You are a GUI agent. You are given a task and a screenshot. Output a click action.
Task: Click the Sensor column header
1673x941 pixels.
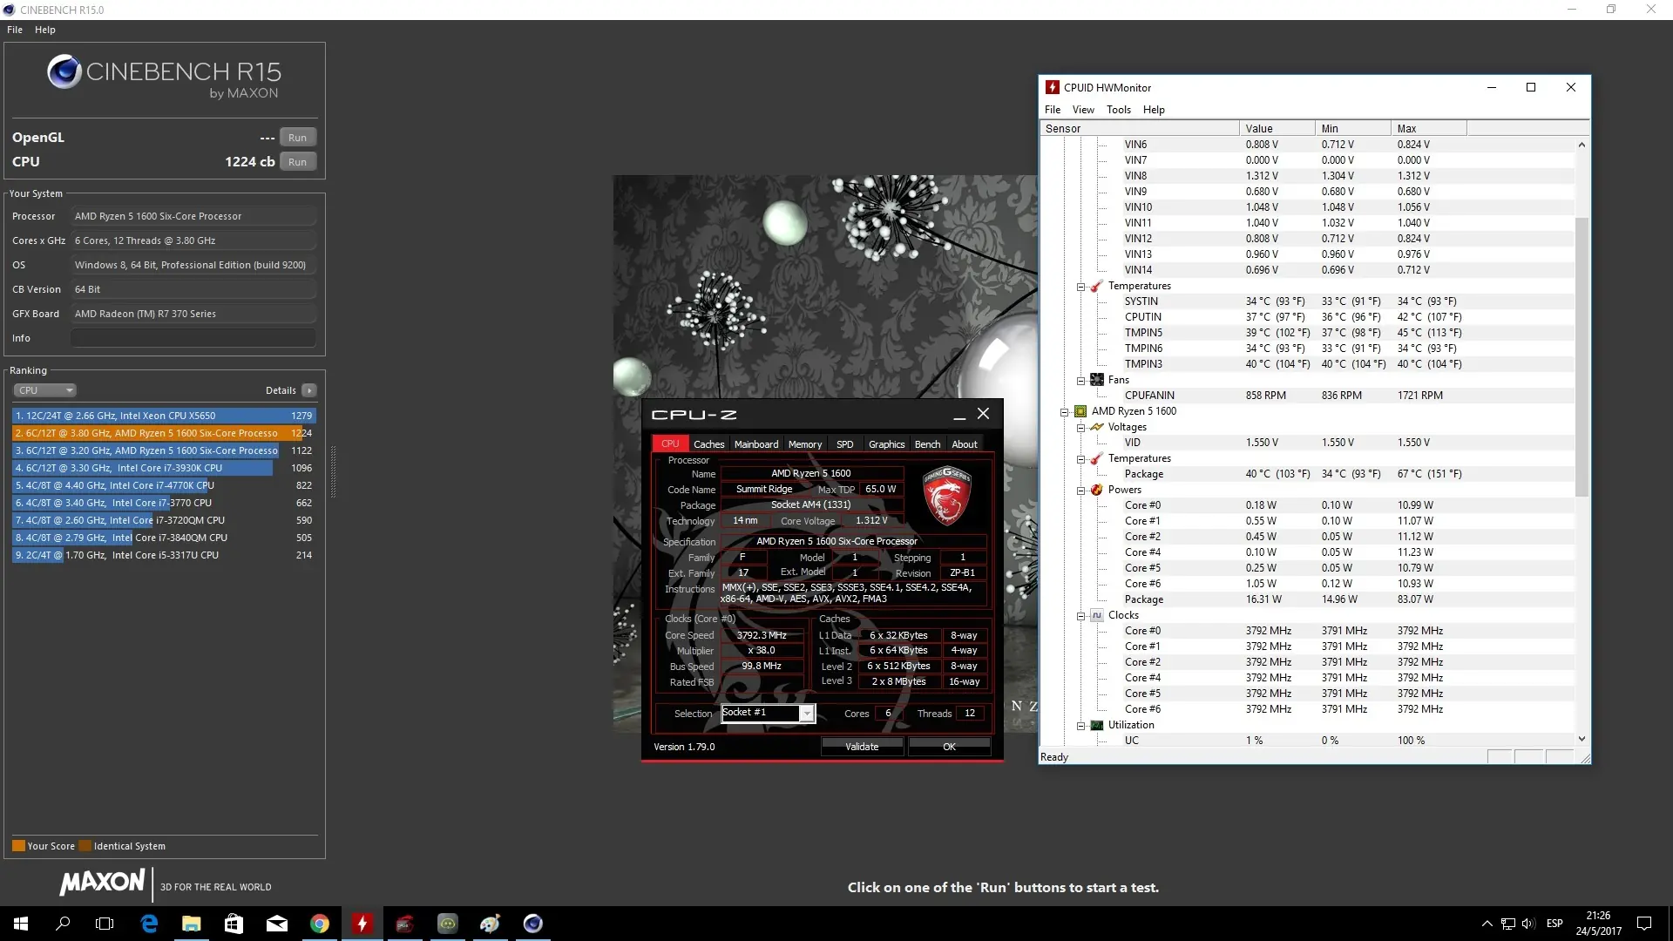click(x=1140, y=128)
